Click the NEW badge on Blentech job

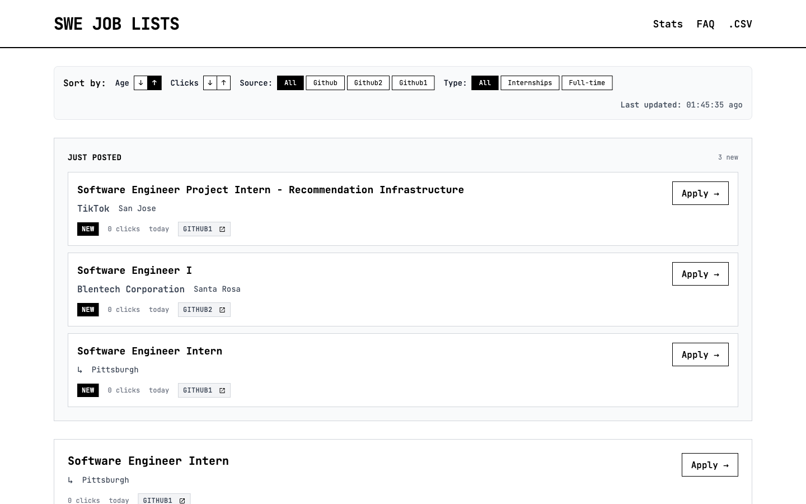pyautogui.click(x=88, y=310)
